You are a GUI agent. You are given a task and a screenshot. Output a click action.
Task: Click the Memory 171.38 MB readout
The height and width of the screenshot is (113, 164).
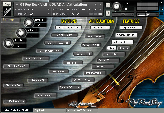point(67,14)
